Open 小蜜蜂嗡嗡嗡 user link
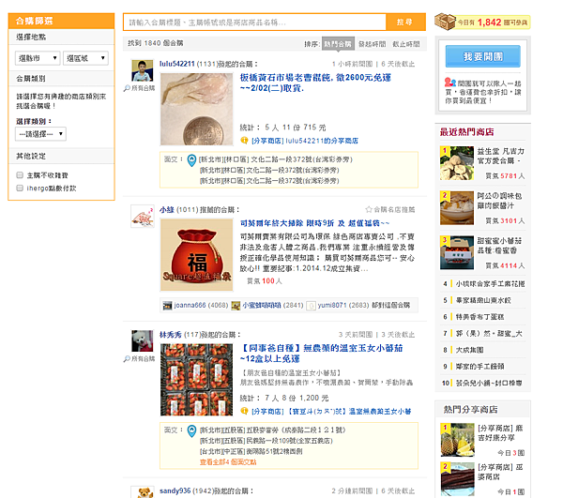The width and height of the screenshot is (563, 498). tap(262, 306)
